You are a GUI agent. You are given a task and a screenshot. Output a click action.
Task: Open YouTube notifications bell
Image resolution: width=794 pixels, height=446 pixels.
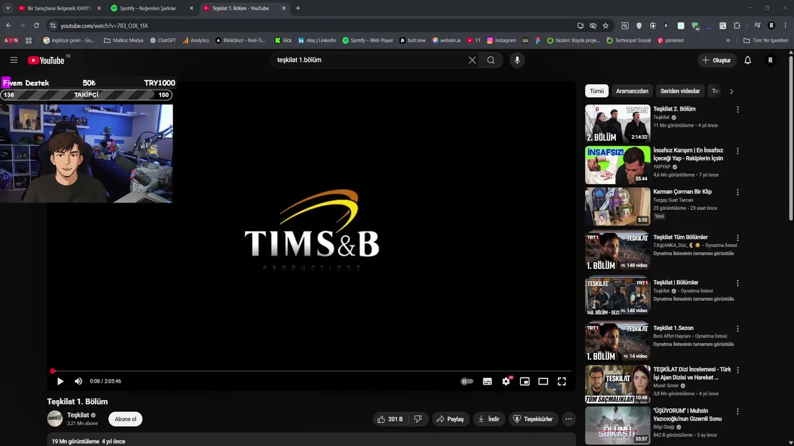[747, 60]
